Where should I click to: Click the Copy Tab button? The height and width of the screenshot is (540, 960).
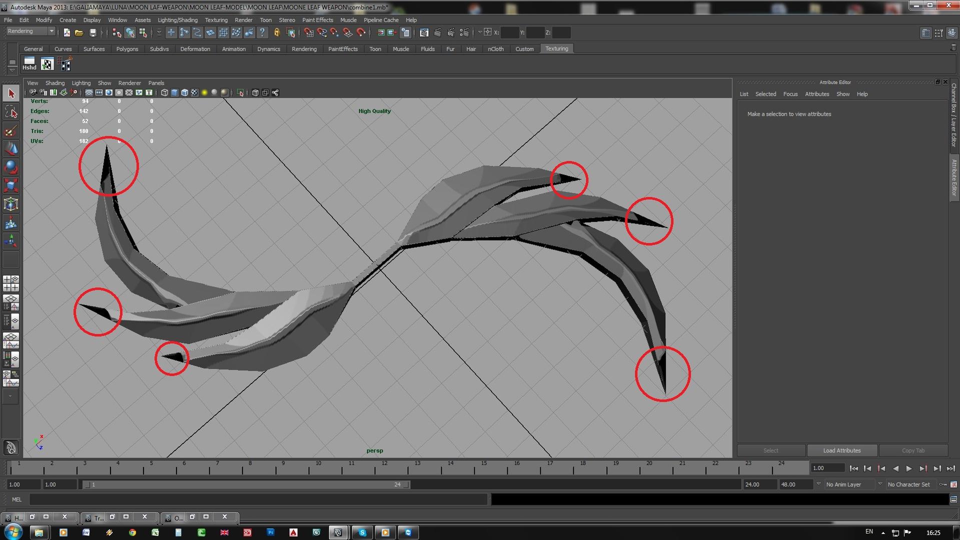point(913,450)
